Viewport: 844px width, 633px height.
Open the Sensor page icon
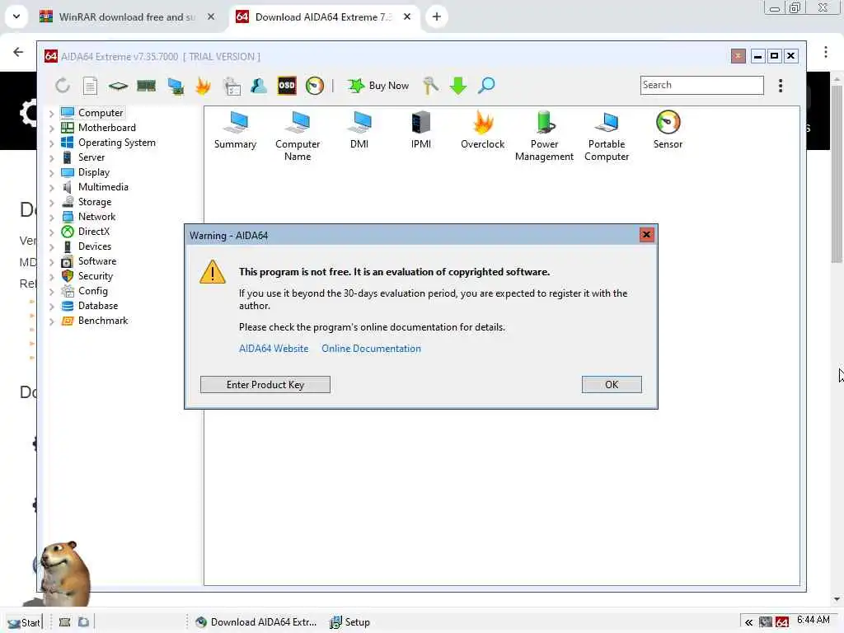(668, 129)
